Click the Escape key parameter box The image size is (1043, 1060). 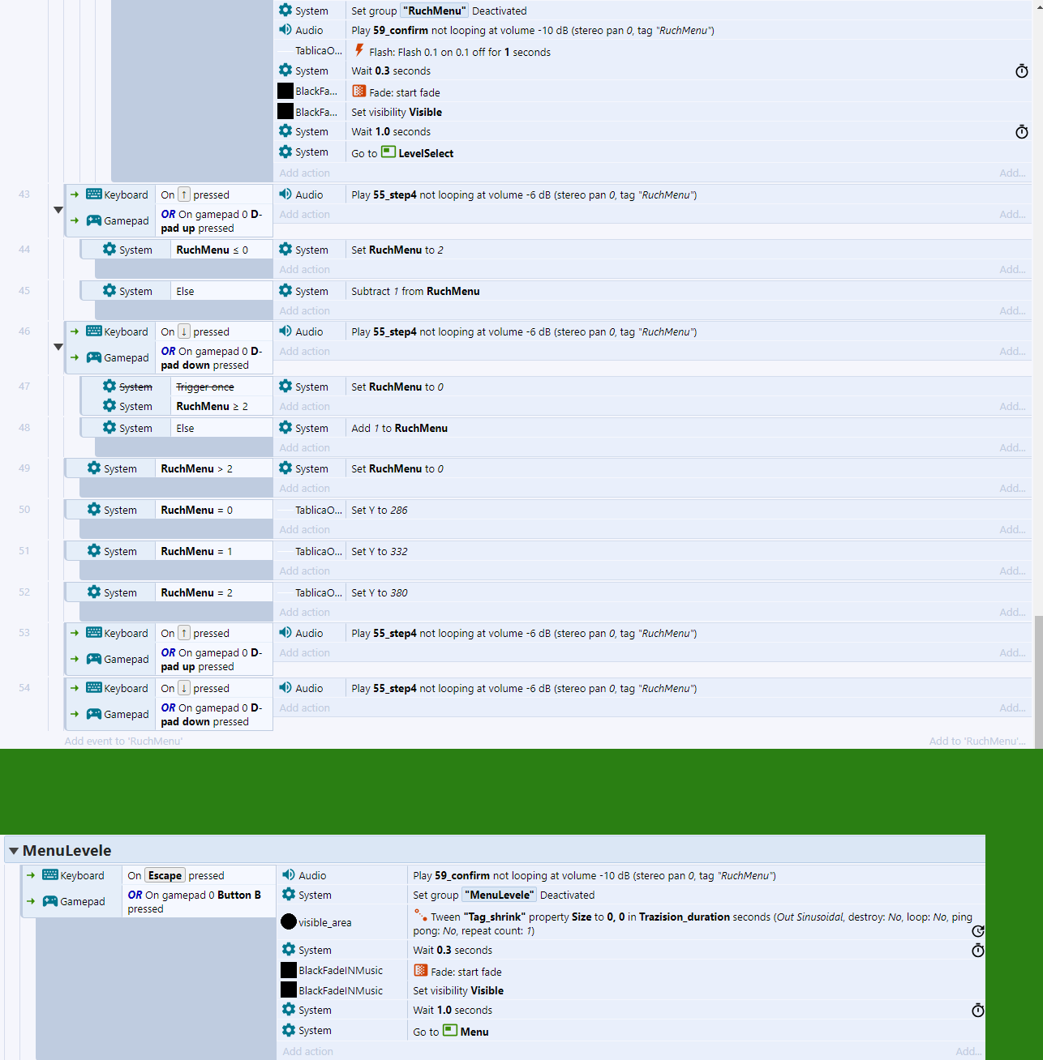click(x=165, y=875)
